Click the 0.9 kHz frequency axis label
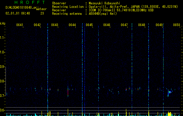 (x=2, y=67)
